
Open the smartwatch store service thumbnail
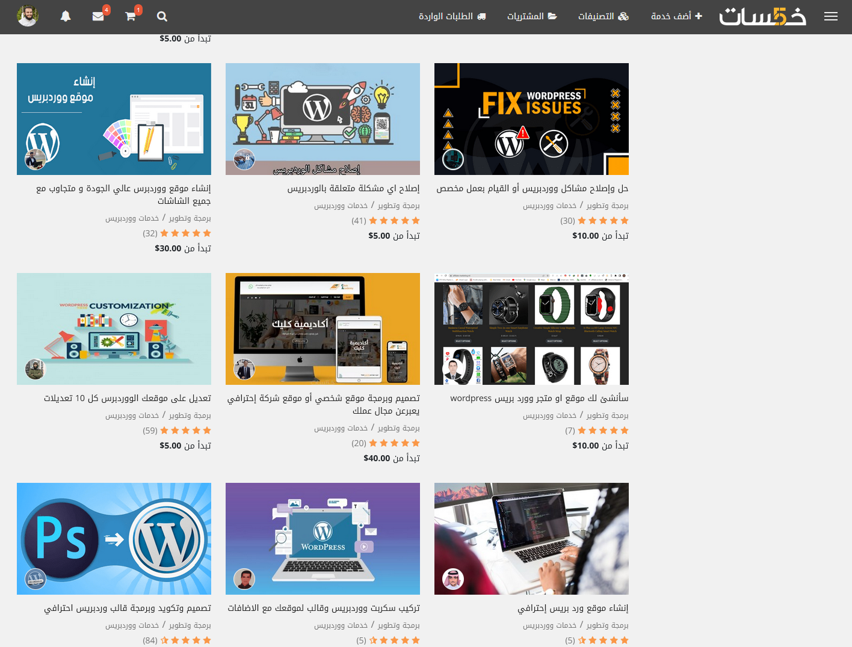click(531, 329)
